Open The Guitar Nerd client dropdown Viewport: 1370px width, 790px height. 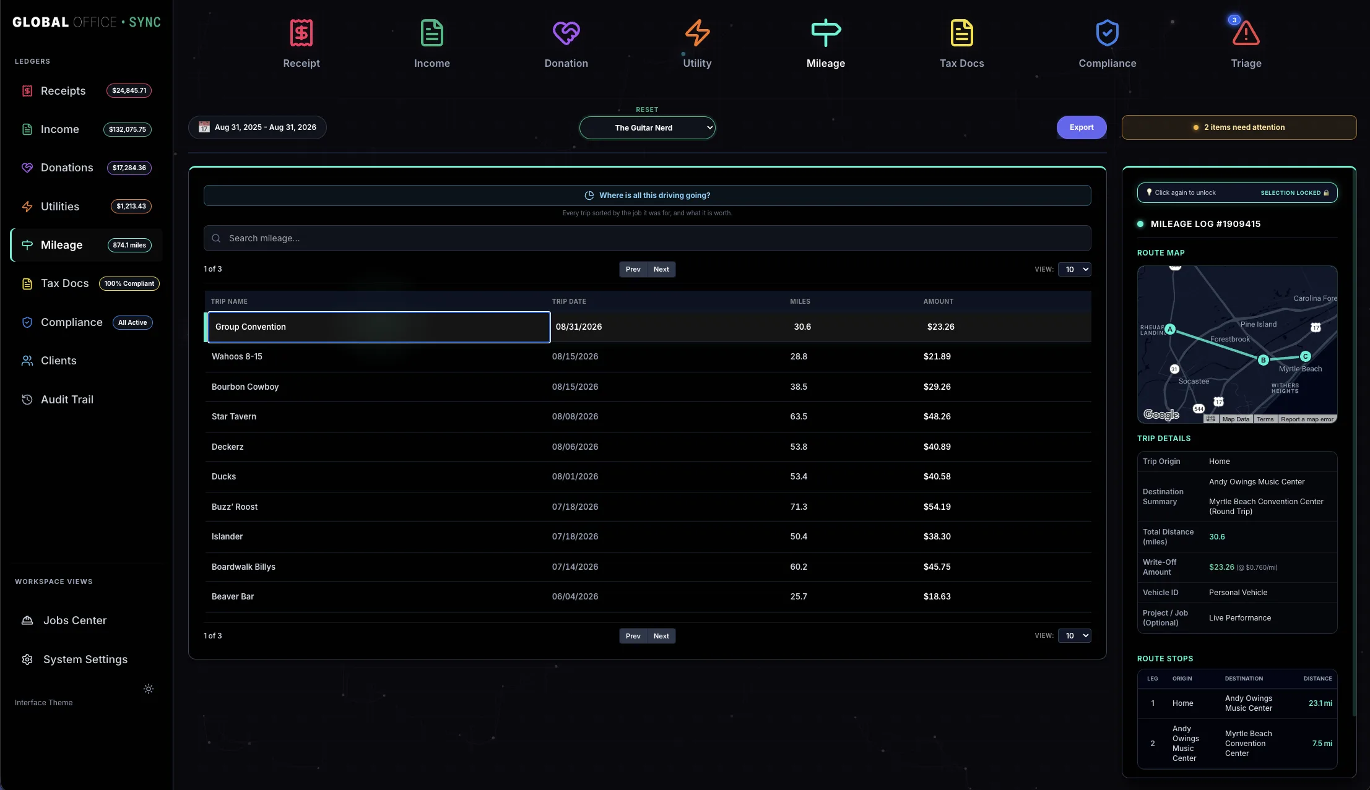click(x=648, y=128)
